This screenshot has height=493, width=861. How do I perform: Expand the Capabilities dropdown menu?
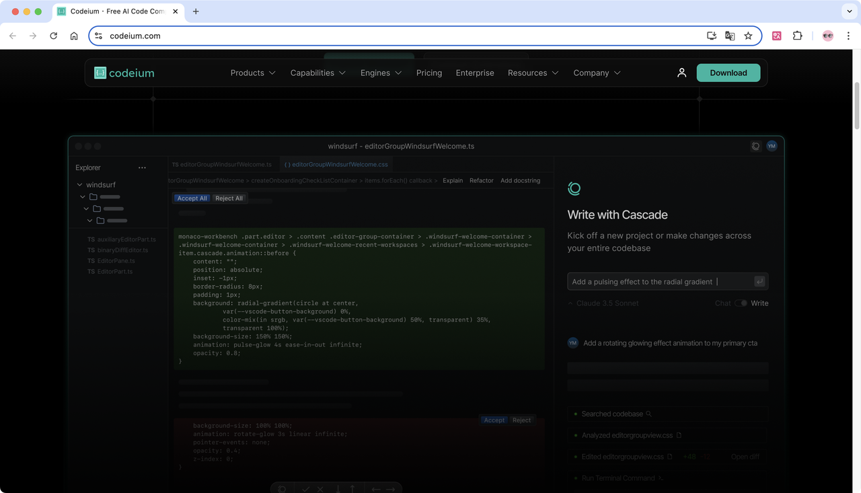[x=318, y=73]
